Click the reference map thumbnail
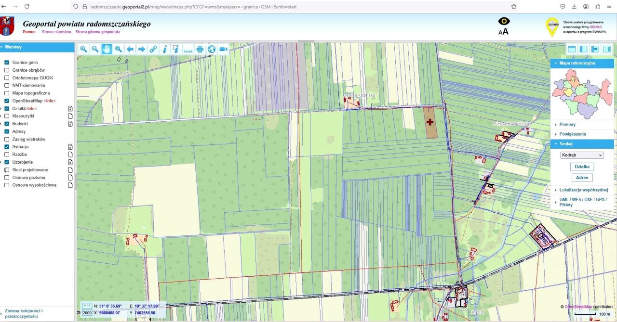 (582, 93)
